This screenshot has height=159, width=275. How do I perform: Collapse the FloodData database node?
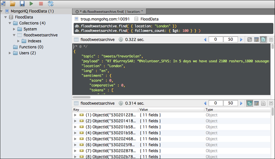[5, 17]
